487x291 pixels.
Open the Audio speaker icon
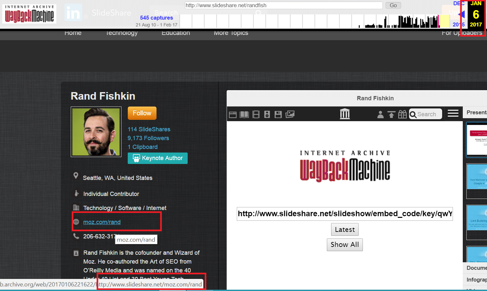coord(267,114)
